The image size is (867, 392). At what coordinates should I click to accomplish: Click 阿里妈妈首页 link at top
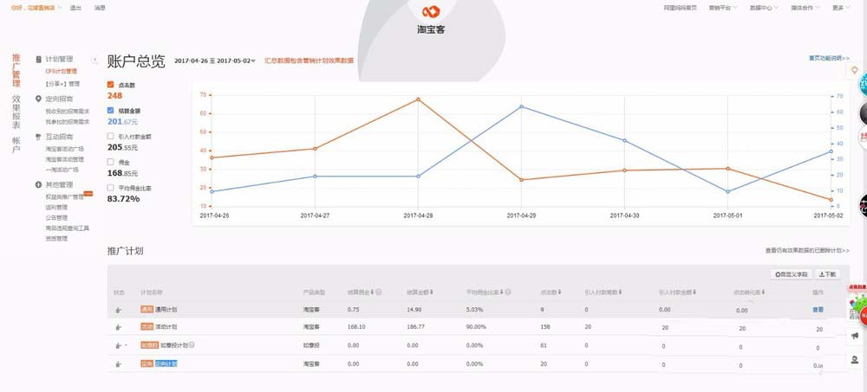coord(680,8)
